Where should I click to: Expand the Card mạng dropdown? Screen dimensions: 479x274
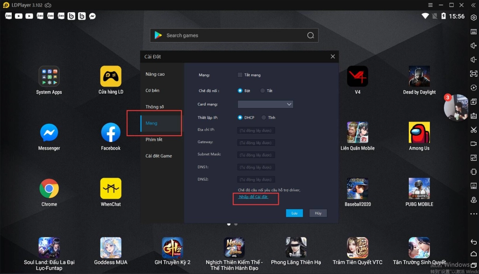click(x=265, y=104)
